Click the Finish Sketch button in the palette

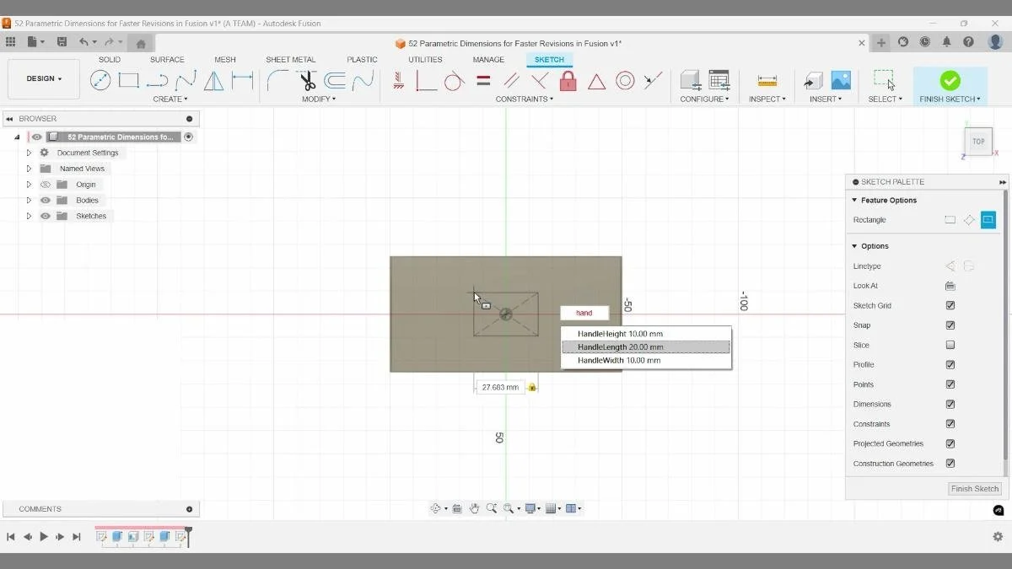(x=974, y=488)
